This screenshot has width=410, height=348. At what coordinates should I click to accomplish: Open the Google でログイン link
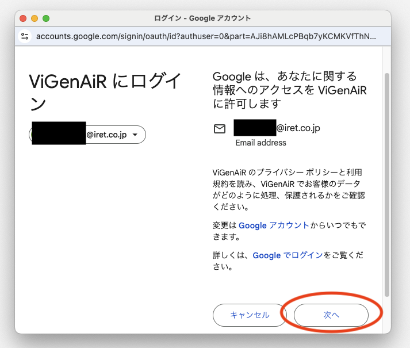pos(288,255)
